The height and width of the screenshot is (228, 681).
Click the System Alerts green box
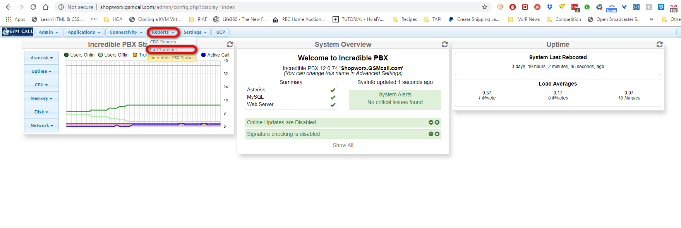point(395,100)
